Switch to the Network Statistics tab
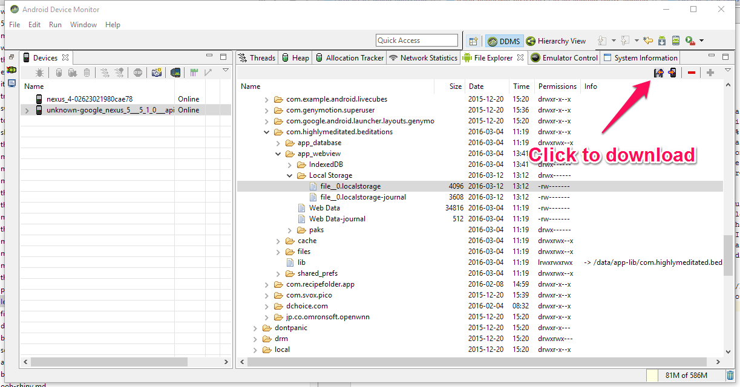The height and width of the screenshot is (387, 740). 423,58
